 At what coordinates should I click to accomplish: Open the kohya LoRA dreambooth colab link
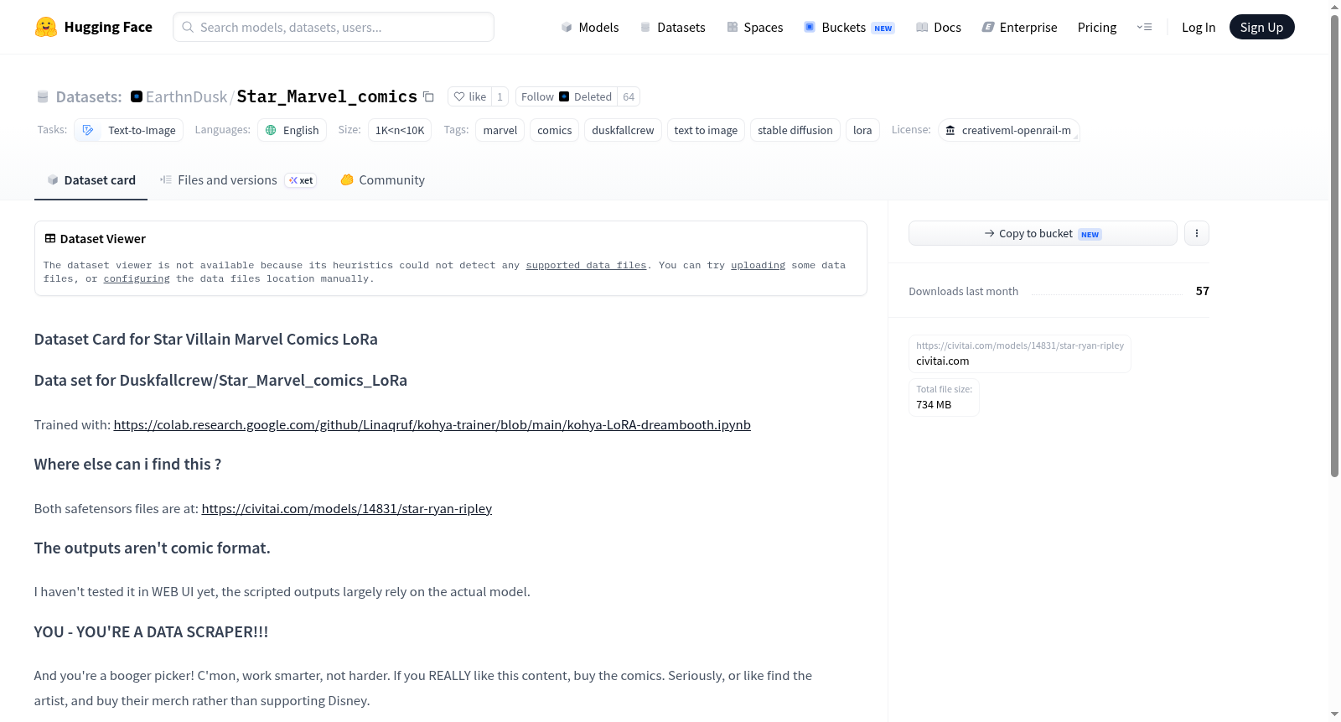[x=432, y=424]
